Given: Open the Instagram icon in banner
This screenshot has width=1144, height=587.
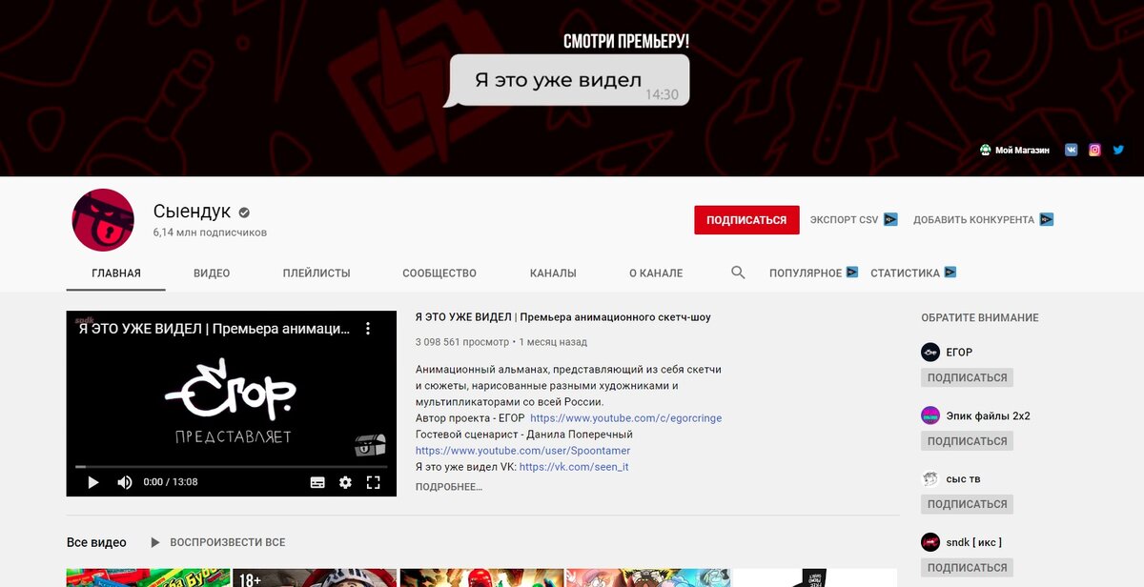Looking at the screenshot, I should point(1095,150).
